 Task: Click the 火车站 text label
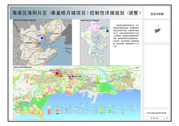click(70, 79)
